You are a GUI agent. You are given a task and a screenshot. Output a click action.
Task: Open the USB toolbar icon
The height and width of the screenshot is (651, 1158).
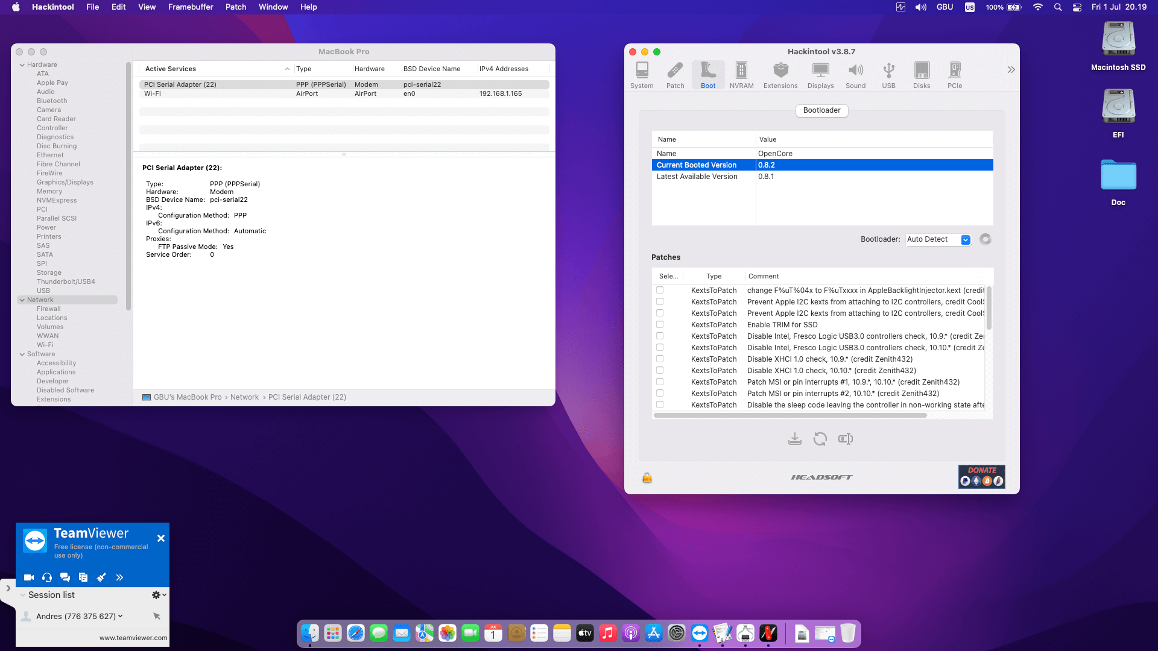pyautogui.click(x=888, y=75)
